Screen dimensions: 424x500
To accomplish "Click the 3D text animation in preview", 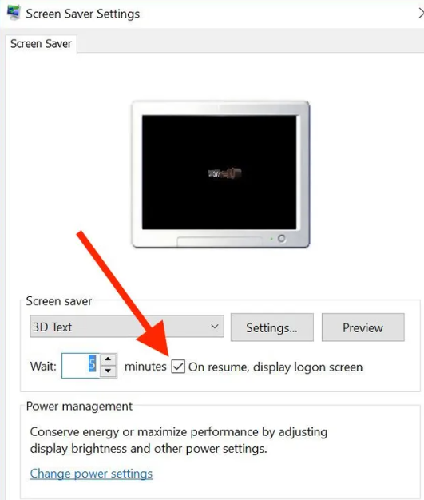I will coord(225,173).
